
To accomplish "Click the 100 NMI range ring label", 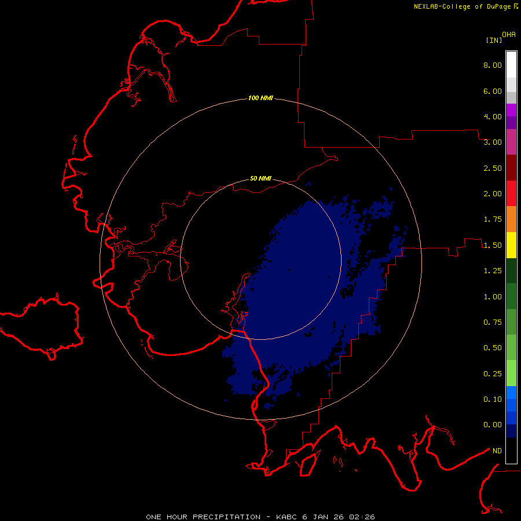I will (x=260, y=98).
